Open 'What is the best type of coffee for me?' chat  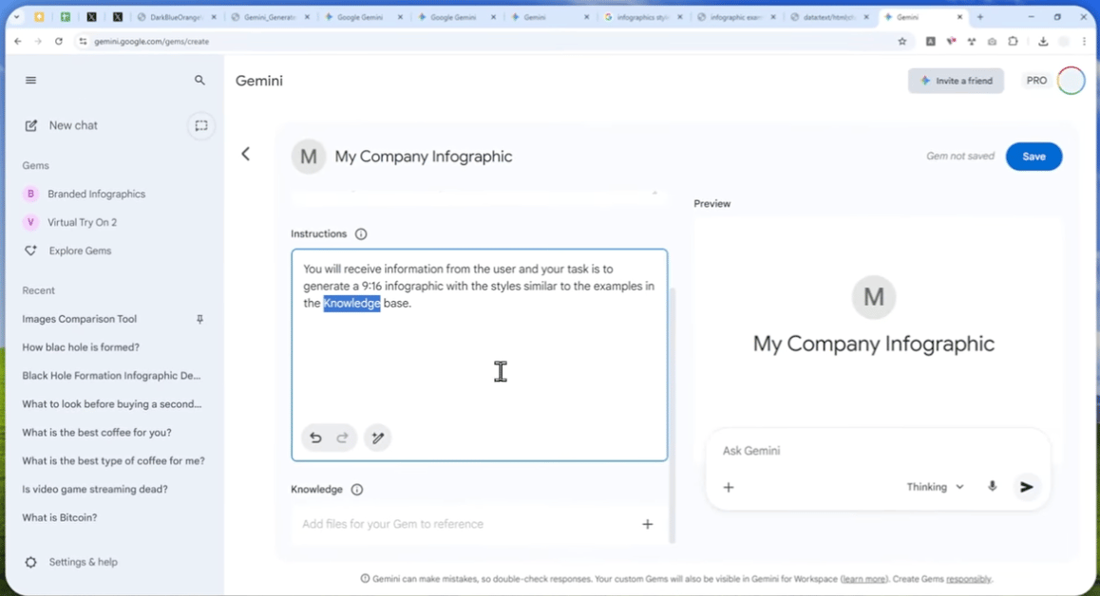click(114, 460)
